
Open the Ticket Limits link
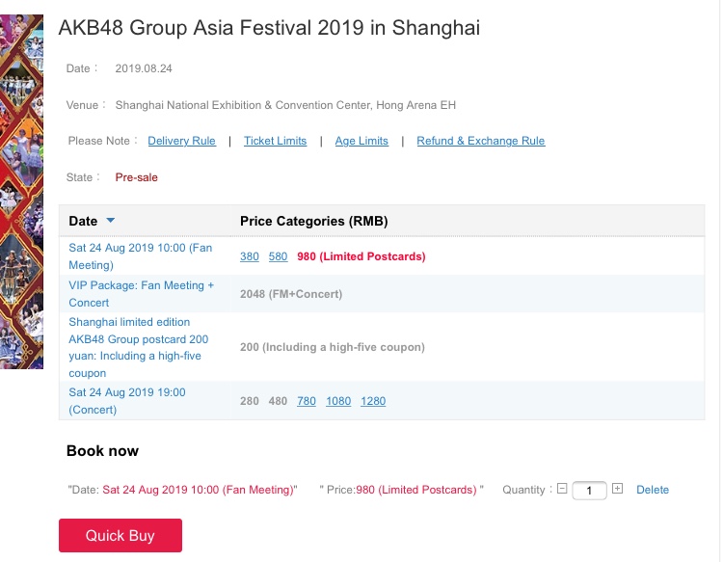tap(276, 141)
